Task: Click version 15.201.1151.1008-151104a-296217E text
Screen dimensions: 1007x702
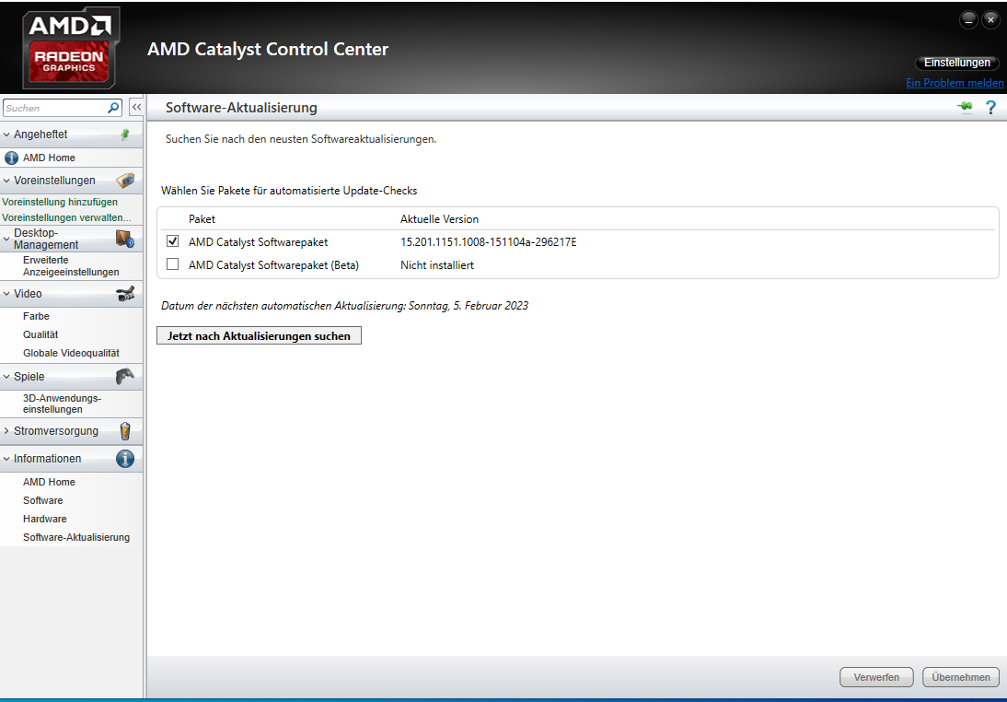Action: click(488, 241)
